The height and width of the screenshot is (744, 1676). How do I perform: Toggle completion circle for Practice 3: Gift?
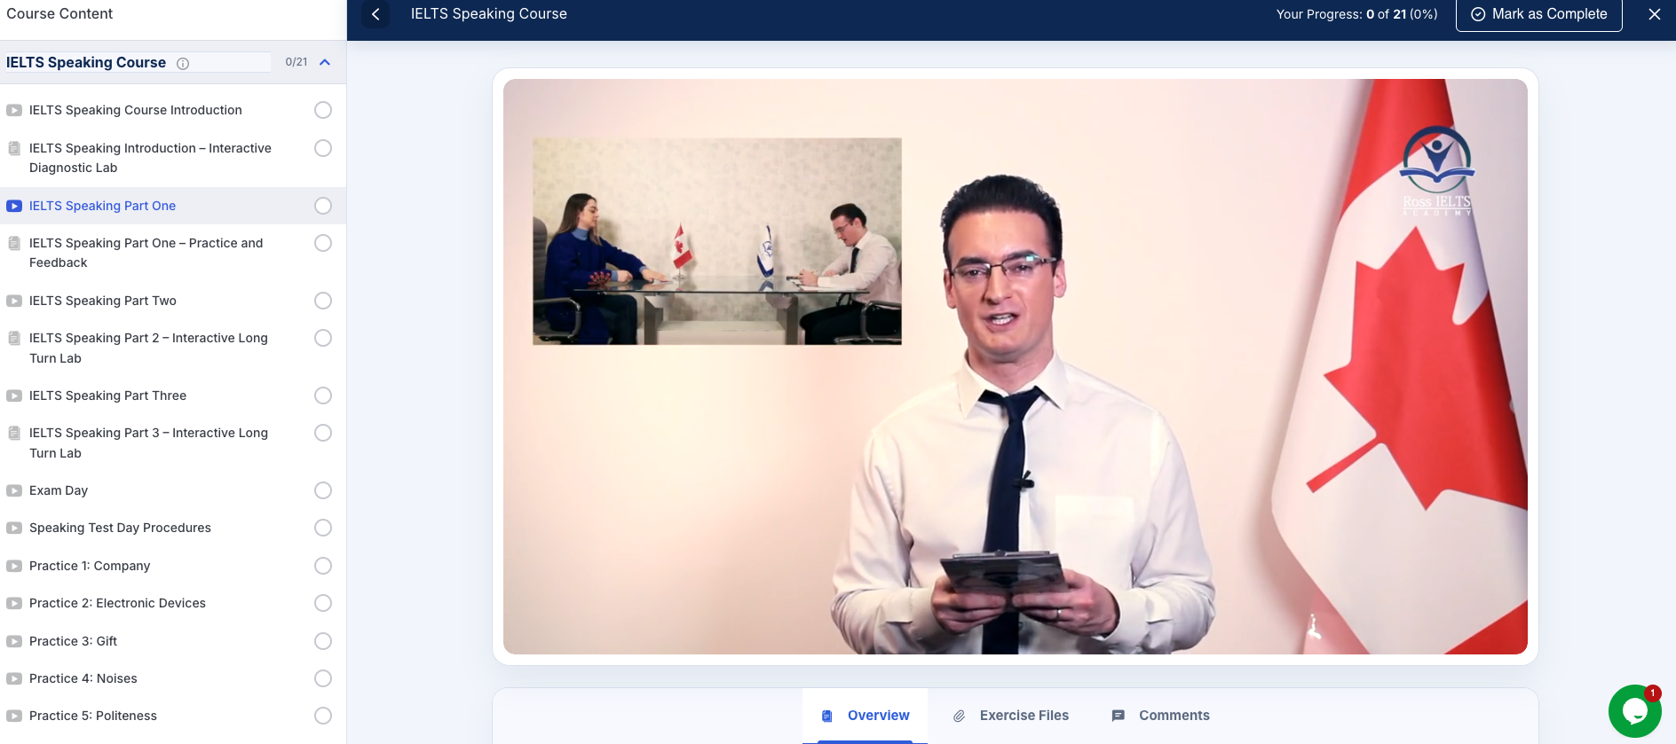pos(323,641)
